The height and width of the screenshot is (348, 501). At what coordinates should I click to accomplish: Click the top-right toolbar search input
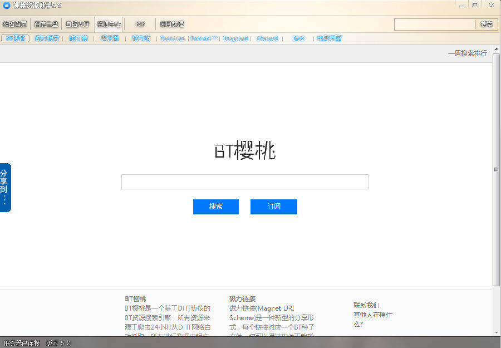coord(434,24)
